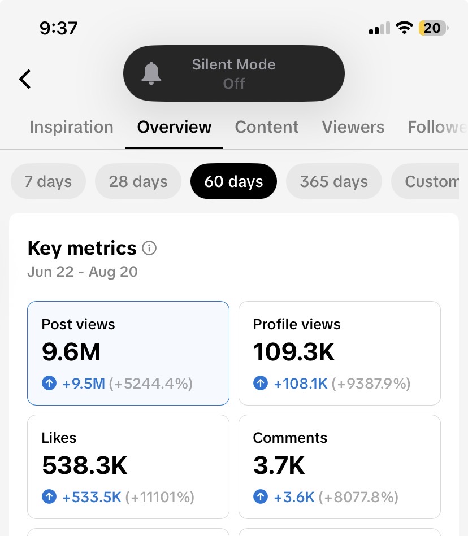Switch to the Content tab
The image size is (468, 536).
267,127
